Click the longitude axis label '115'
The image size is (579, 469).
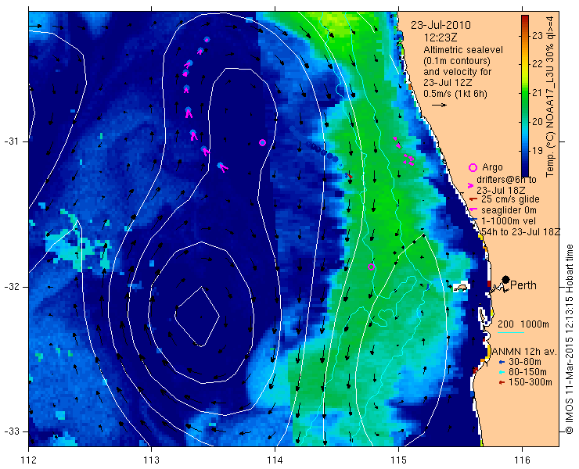click(398, 460)
